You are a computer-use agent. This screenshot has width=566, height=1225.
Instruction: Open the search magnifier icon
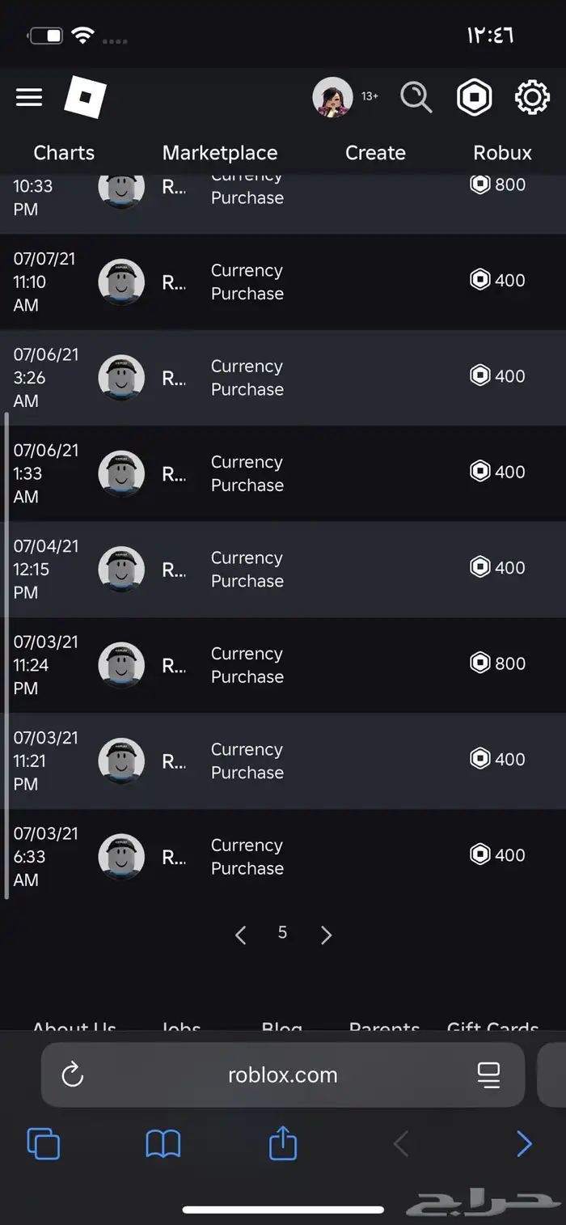[416, 97]
